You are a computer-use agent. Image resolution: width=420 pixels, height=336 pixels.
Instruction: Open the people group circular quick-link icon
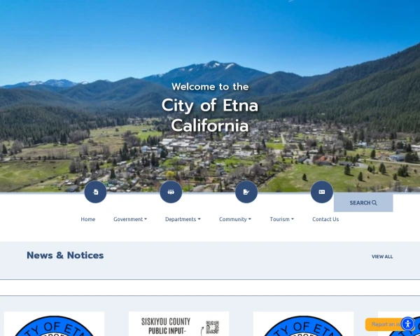point(171,192)
